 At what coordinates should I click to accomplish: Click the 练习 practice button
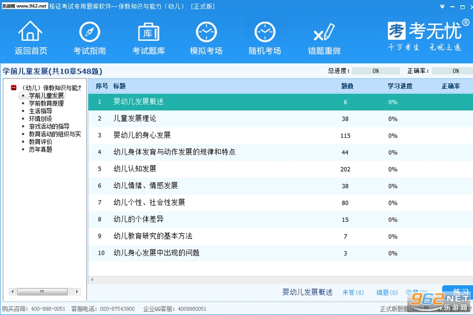(457, 292)
